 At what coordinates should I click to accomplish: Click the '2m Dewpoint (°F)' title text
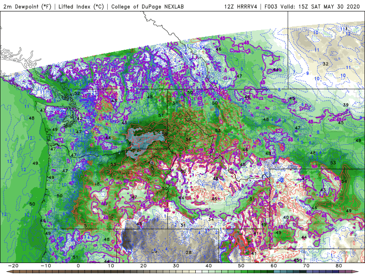pos(27,6)
